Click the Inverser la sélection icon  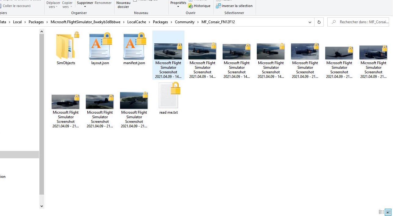[x=218, y=6]
